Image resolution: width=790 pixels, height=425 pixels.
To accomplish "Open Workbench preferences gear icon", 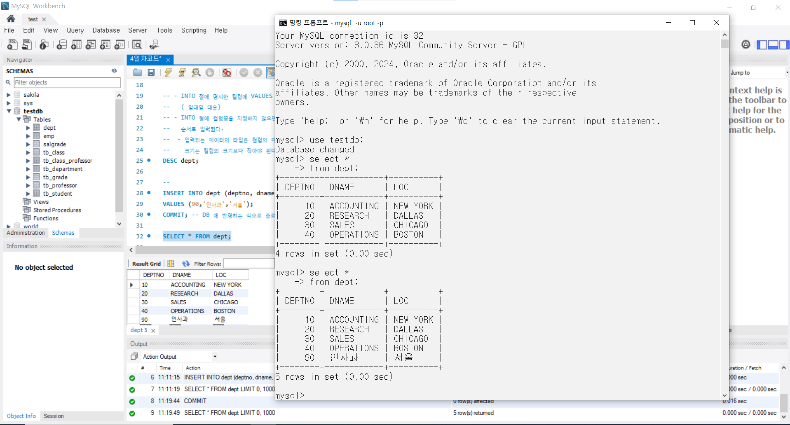I will (x=745, y=44).
